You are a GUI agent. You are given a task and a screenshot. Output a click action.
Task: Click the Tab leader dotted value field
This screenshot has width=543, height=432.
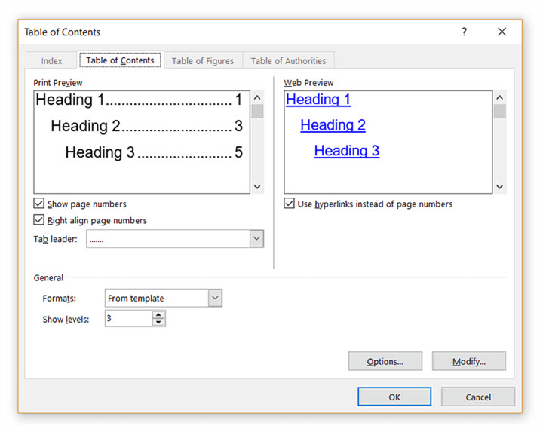click(168, 239)
